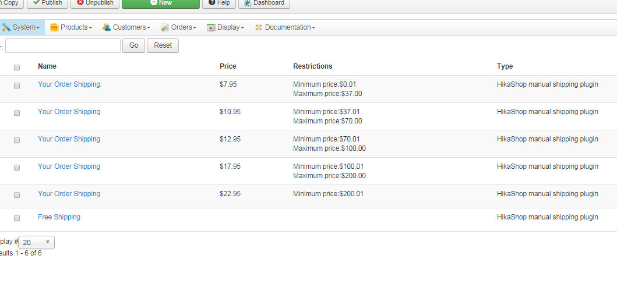Open Help from the toolbar
The width and height of the screenshot is (617, 305).
pos(219,3)
